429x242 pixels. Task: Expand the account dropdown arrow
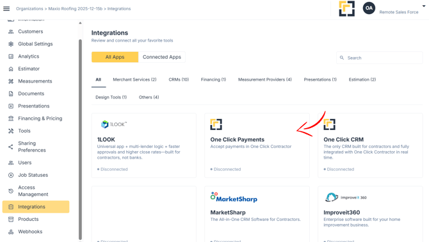point(424,6)
